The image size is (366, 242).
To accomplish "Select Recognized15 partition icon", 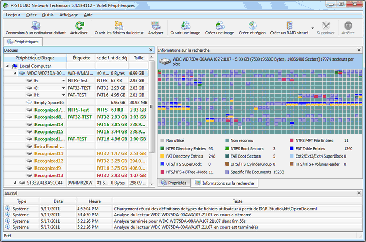I will 29,131.
